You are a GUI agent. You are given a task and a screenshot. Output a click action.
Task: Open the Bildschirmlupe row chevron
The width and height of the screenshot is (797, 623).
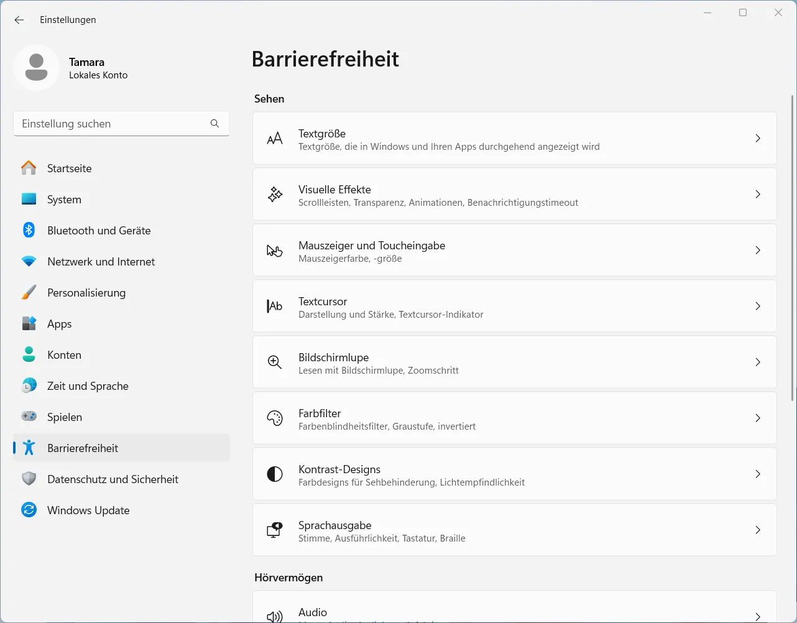pyautogui.click(x=758, y=362)
